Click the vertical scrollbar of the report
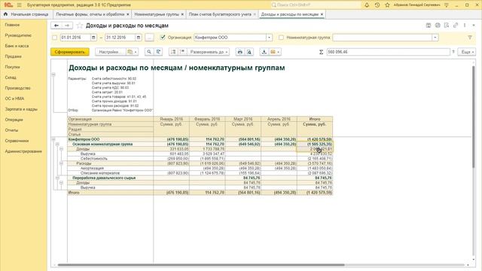 pos(474,117)
